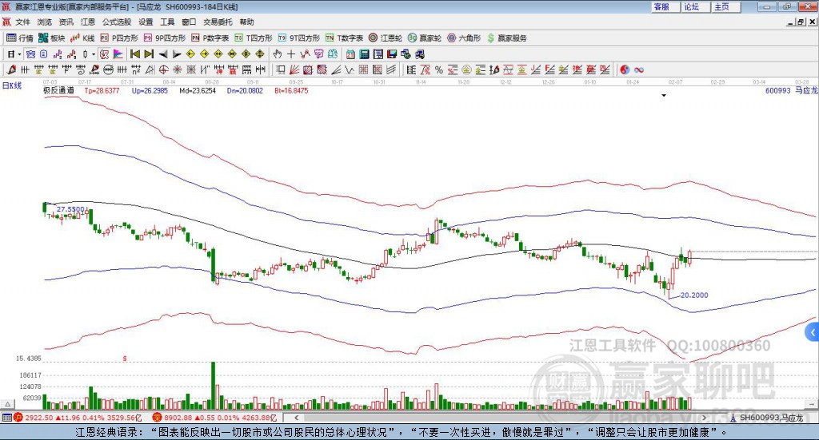The width and height of the screenshot is (819, 440).
Task: Click the 客服 button in title bar
Action: click(x=665, y=6)
